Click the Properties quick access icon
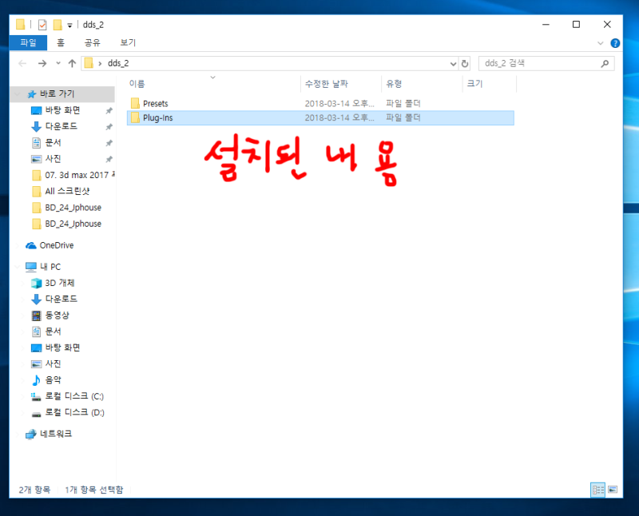The height and width of the screenshot is (516, 639). tap(42, 25)
